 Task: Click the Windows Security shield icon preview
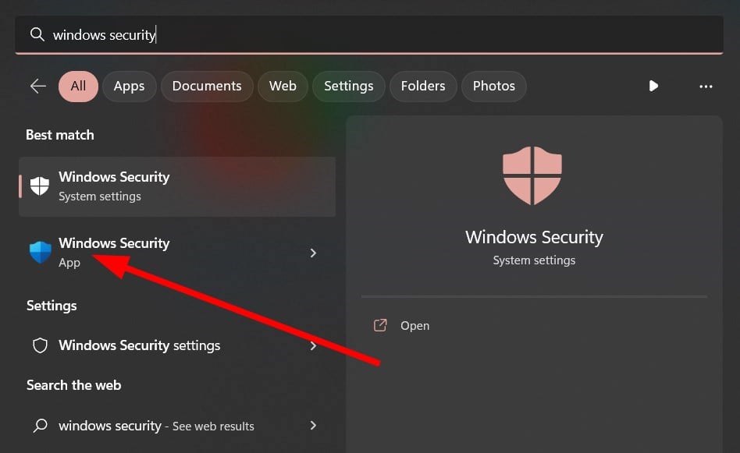tap(533, 175)
